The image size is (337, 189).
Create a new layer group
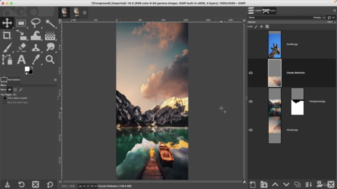tap(264, 184)
